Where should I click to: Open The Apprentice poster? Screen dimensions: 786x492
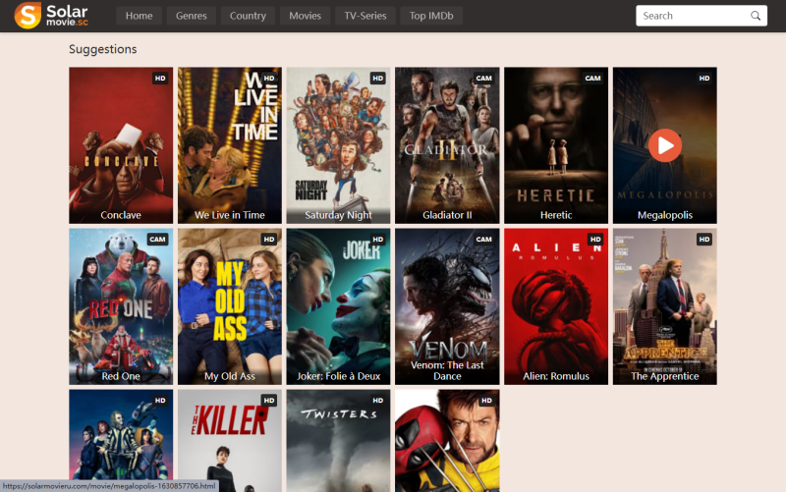click(665, 306)
